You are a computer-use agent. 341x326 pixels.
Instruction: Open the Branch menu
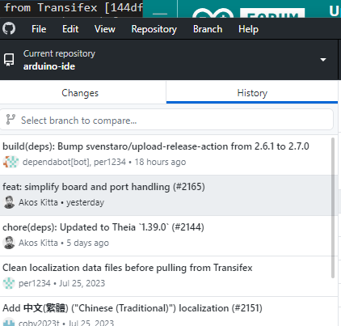click(208, 29)
